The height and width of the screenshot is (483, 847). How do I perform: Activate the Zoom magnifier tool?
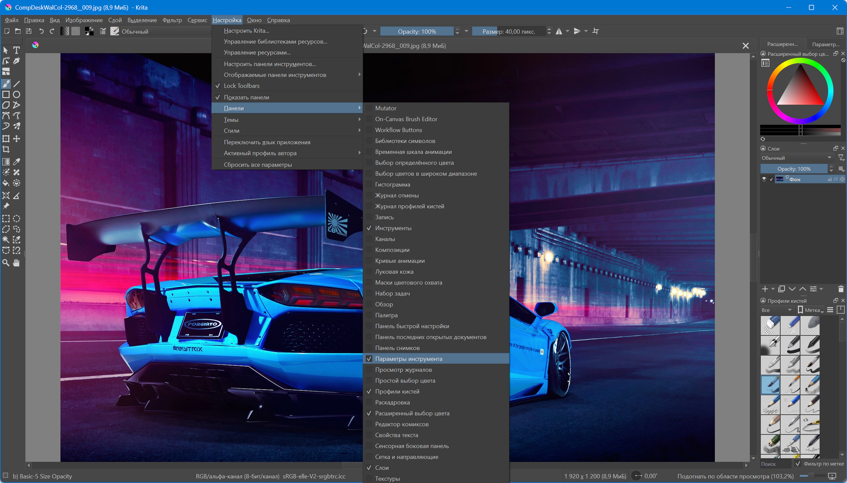click(6, 263)
